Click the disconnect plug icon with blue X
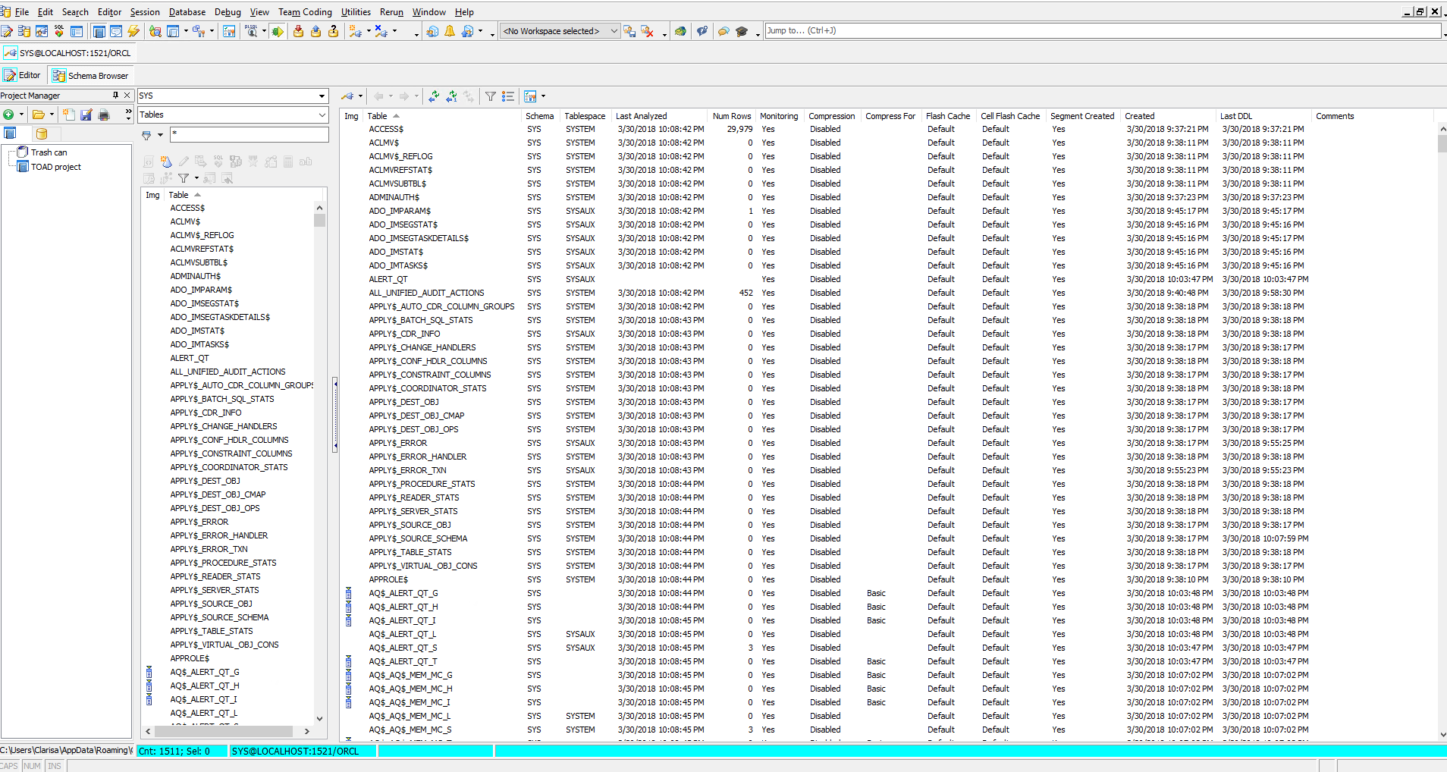The width and height of the screenshot is (1447, 772). pyautogui.click(x=381, y=31)
